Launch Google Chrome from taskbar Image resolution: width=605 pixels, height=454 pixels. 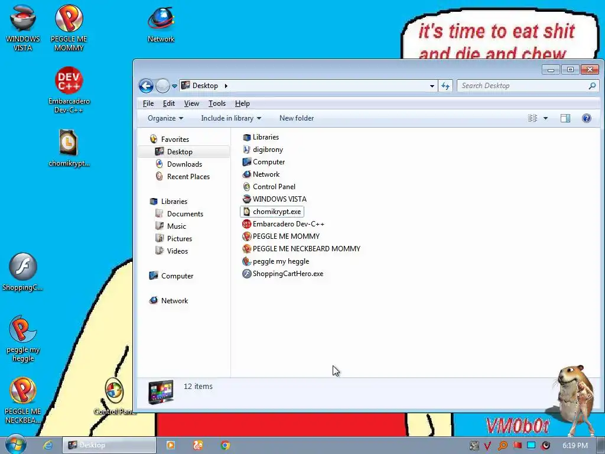coord(225,445)
